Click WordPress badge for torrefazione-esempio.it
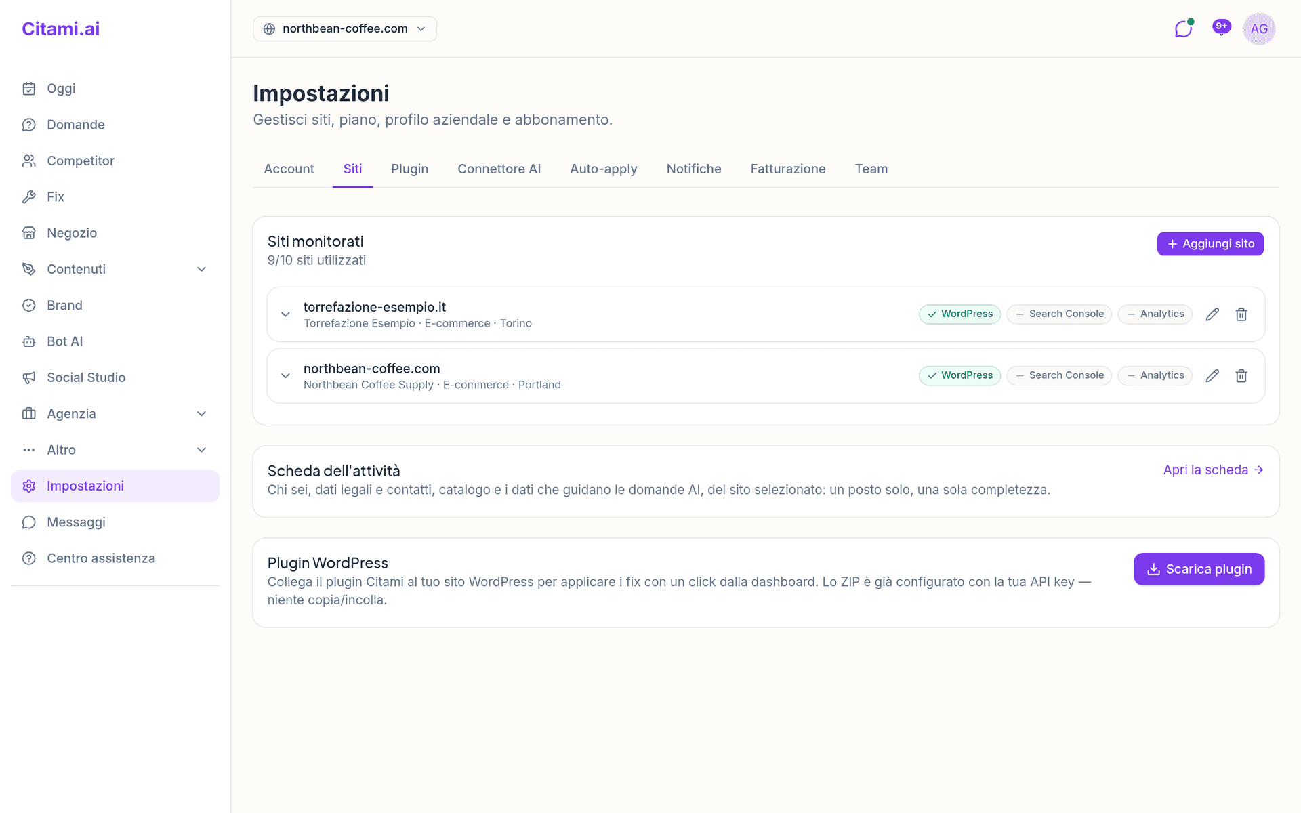This screenshot has height=813, width=1301. tap(959, 314)
